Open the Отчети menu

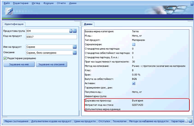(x=61, y=3)
